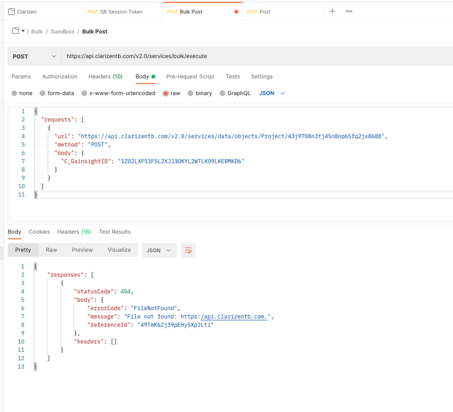Click the Sandbox breadcrumb link
453x412 pixels.
63,32
